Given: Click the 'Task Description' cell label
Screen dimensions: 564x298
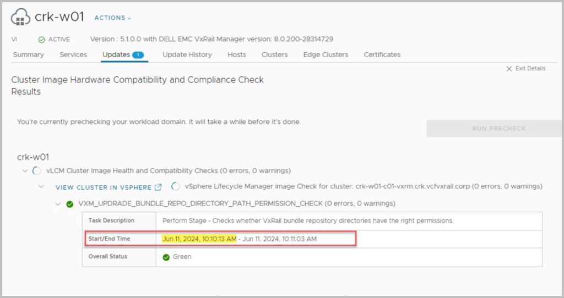Looking at the screenshot, I should click(x=111, y=220).
